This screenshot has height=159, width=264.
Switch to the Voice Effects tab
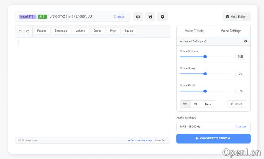194,31
